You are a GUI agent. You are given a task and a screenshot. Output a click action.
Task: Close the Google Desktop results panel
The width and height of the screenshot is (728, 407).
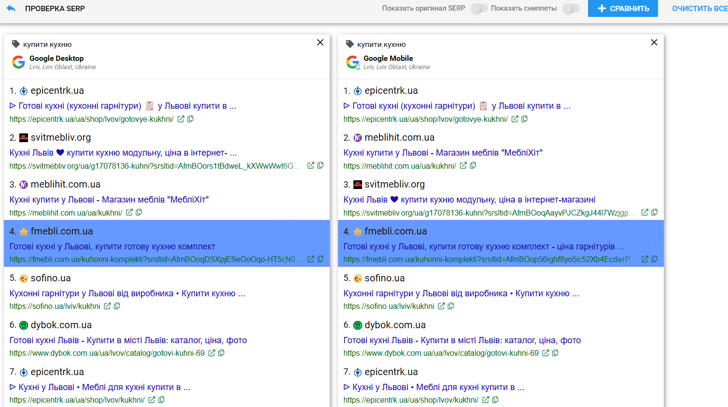point(320,43)
